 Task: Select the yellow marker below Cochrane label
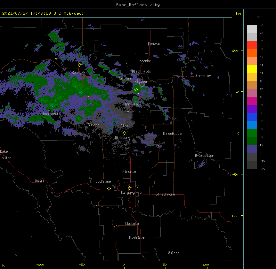coord(109,188)
